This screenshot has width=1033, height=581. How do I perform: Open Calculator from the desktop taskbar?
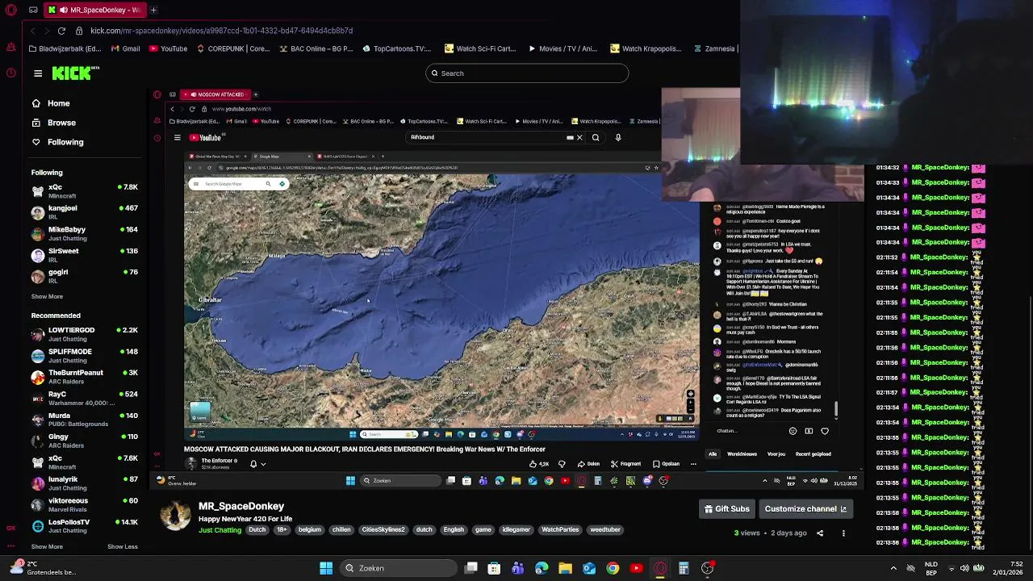684,568
